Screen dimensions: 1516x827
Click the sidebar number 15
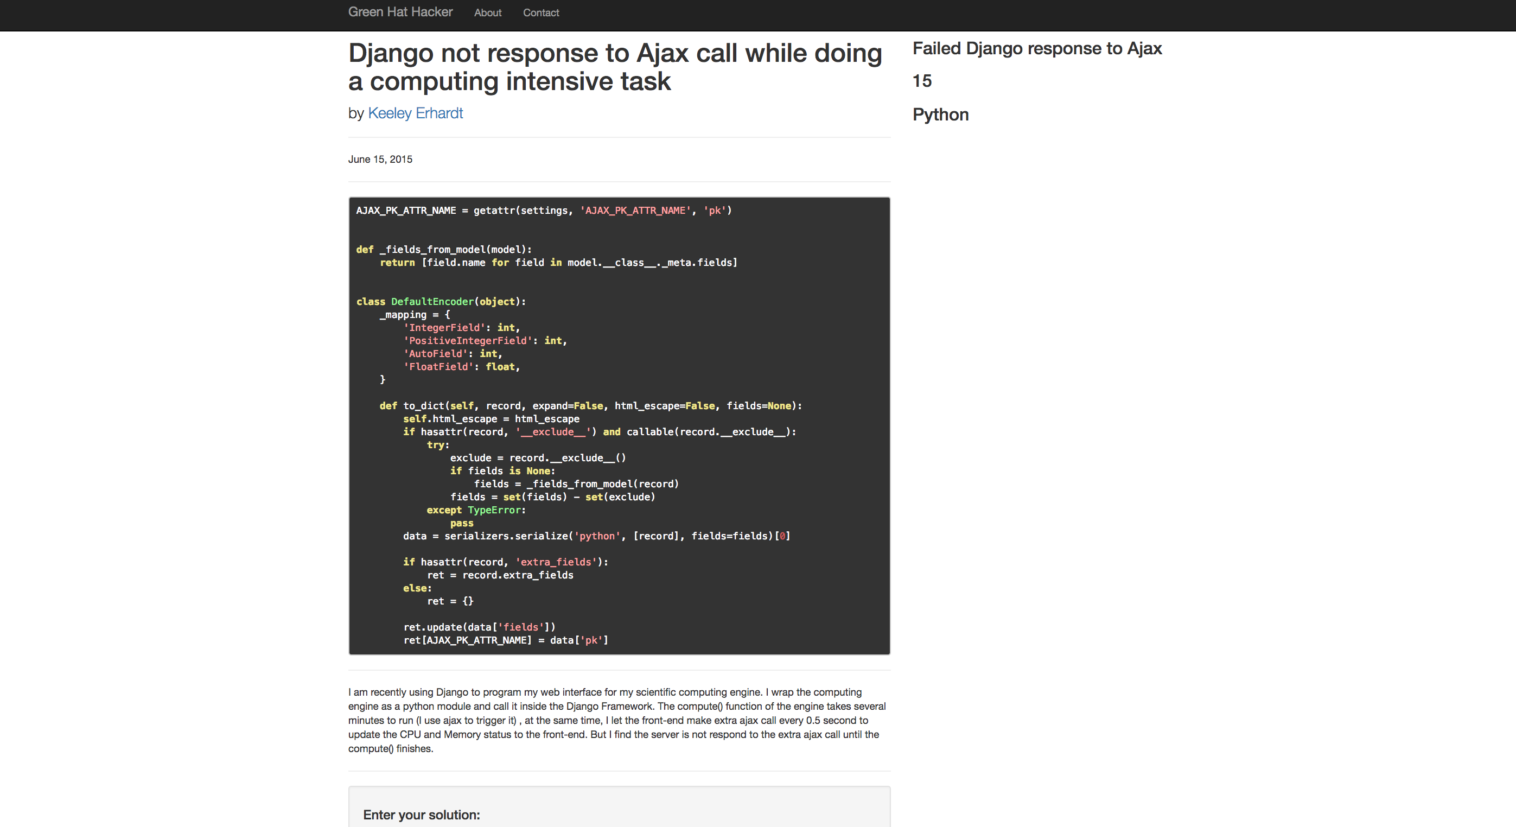pyautogui.click(x=922, y=81)
